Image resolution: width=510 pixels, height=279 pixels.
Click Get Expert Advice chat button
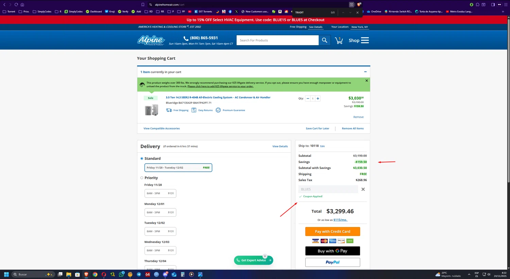point(254,260)
